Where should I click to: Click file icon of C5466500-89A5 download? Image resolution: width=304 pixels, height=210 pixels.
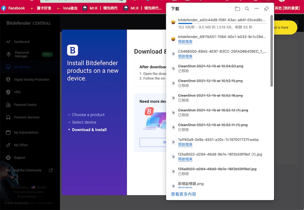[x=173, y=54]
